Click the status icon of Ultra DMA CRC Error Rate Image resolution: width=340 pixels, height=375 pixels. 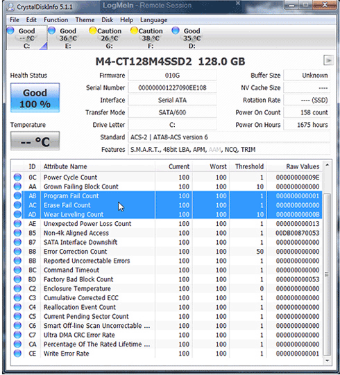(x=17, y=335)
